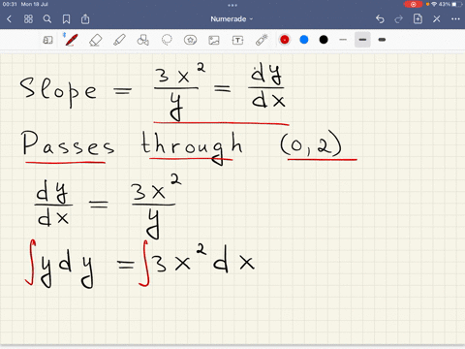Tap the clock in the status bar
Screen dimensions: 465x349
tap(10, 4)
